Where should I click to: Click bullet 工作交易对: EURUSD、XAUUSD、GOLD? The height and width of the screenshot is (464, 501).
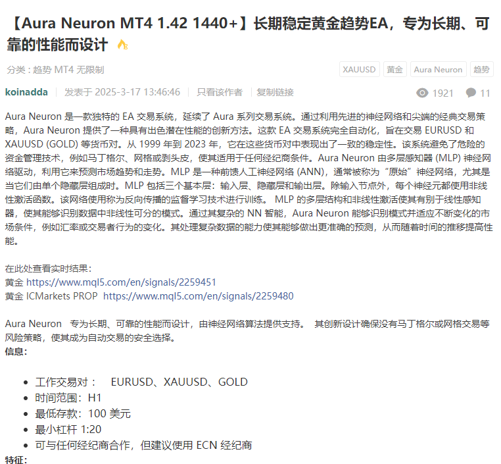point(141,382)
